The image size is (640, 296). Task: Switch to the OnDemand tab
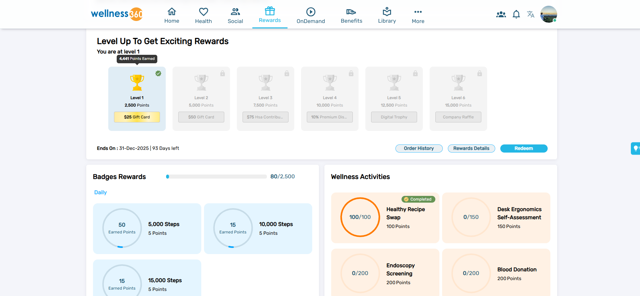click(311, 16)
